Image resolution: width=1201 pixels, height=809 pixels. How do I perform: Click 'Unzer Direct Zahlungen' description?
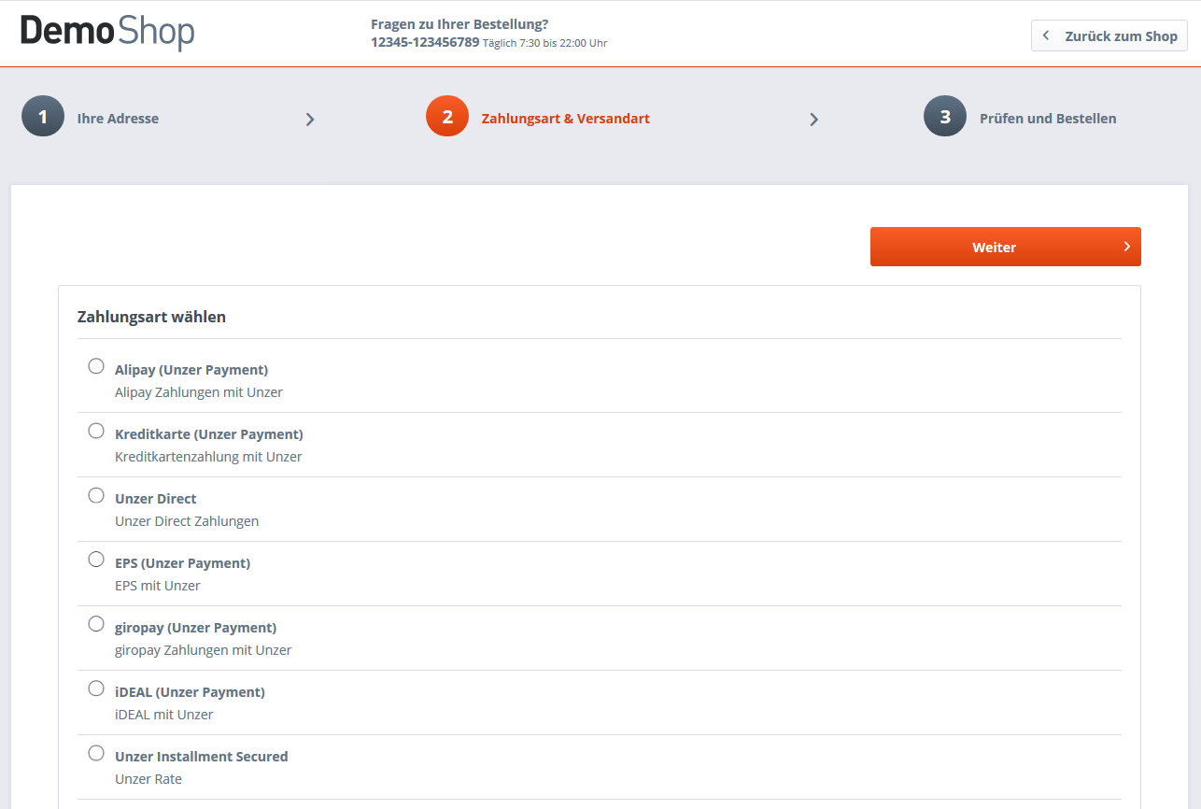point(187,521)
